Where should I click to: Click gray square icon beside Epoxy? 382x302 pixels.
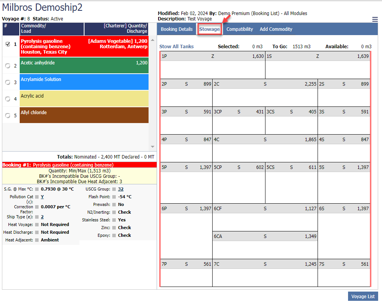[x=114, y=235]
